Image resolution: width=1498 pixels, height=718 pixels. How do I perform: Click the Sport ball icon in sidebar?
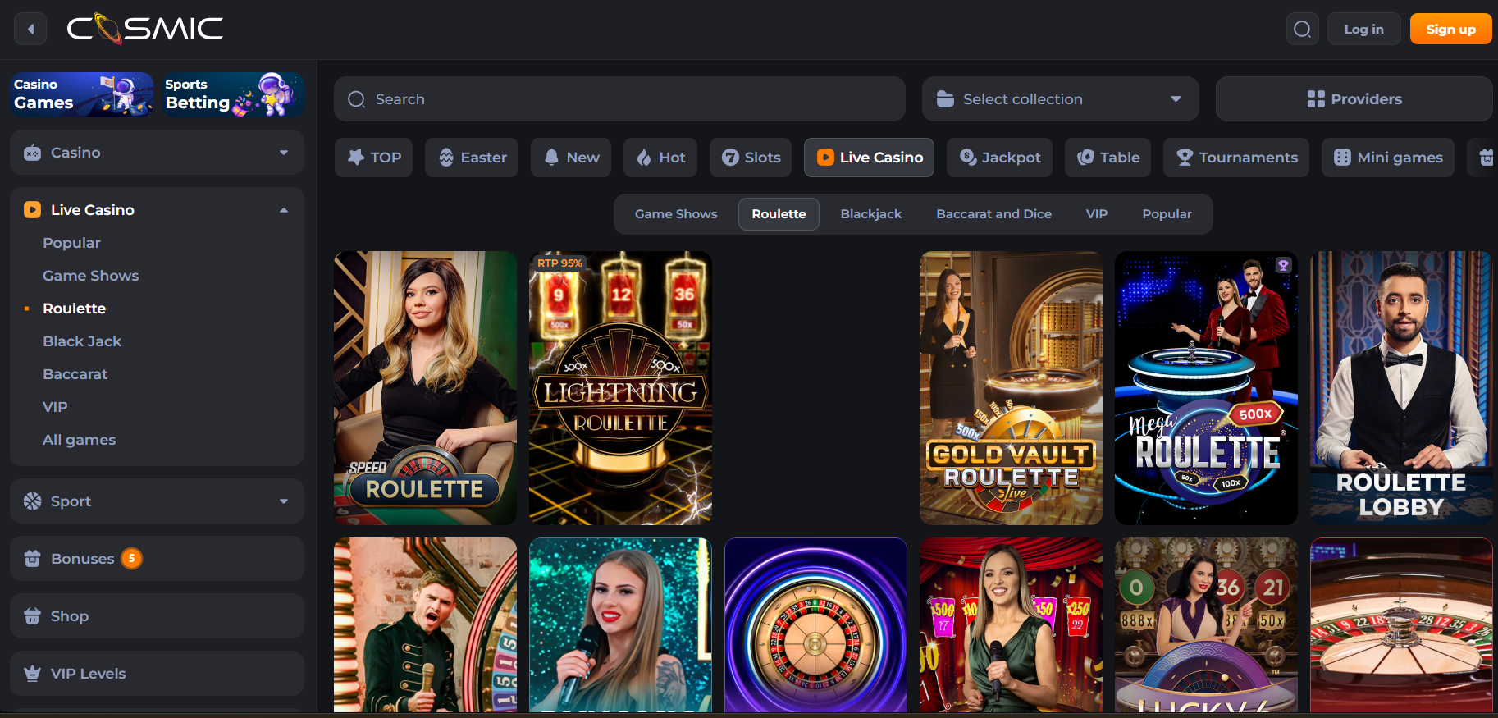point(32,501)
